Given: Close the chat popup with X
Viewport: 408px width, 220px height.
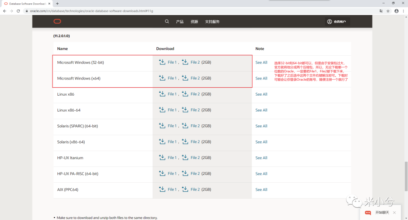Looking at the screenshot, I should [x=394, y=212].
